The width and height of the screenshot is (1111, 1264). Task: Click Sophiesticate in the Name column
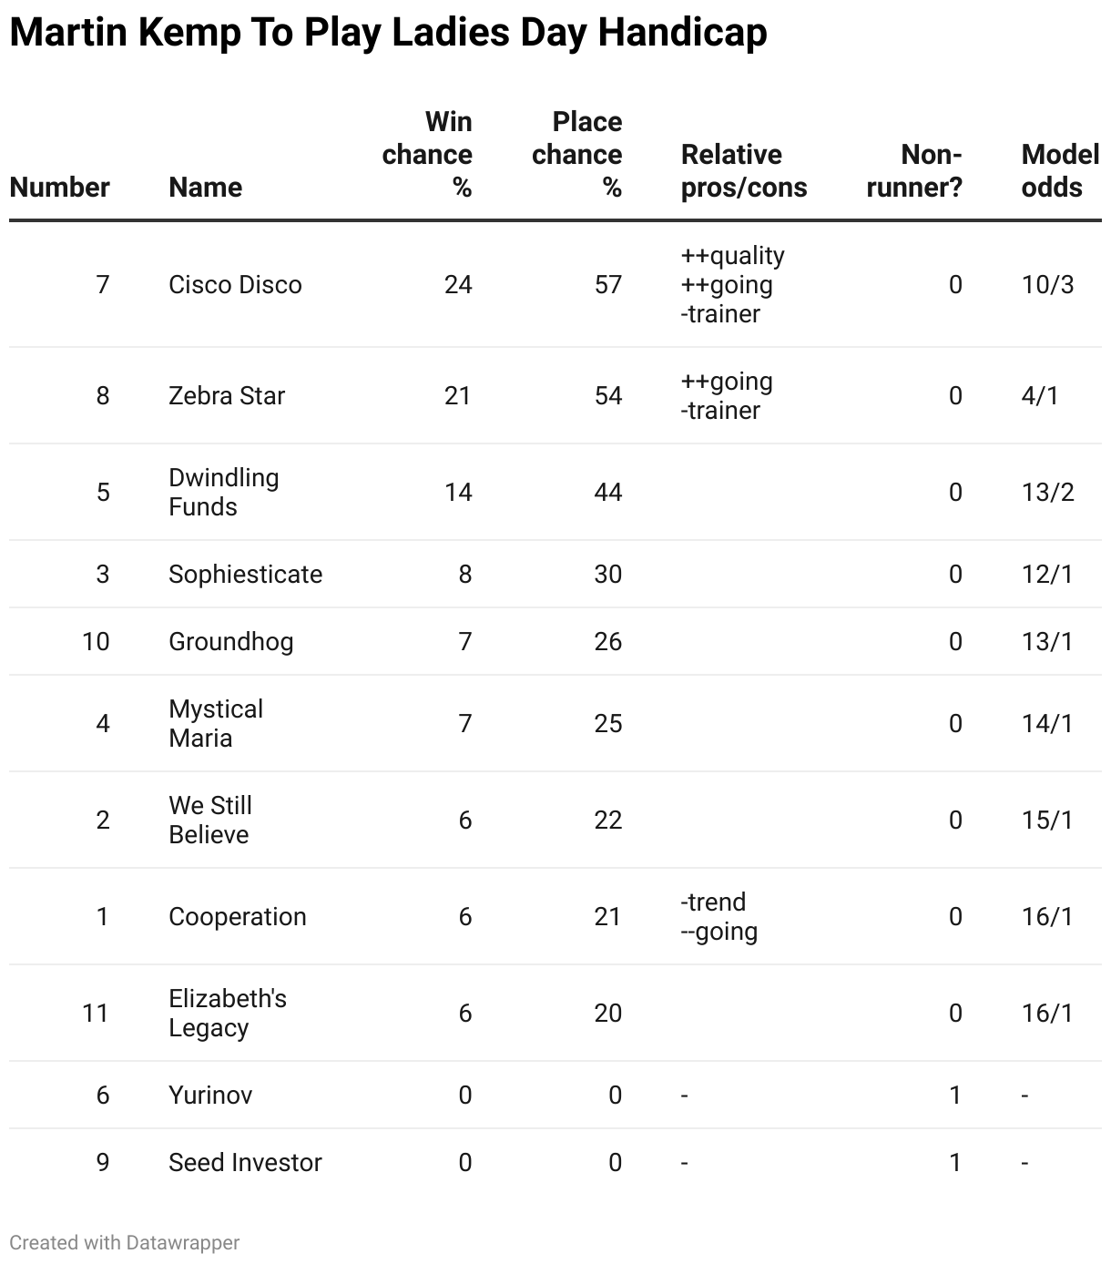coord(245,575)
